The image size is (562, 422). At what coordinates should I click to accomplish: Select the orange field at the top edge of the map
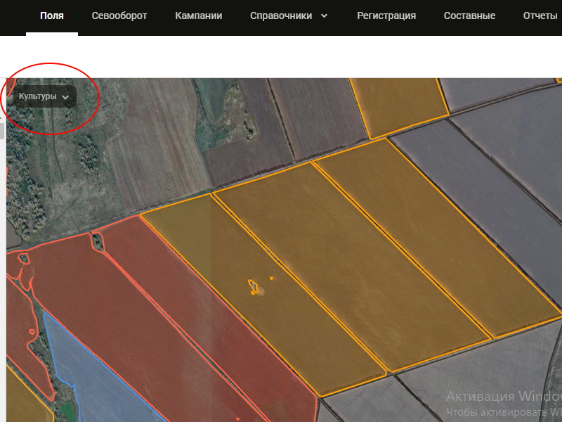[x=397, y=102]
